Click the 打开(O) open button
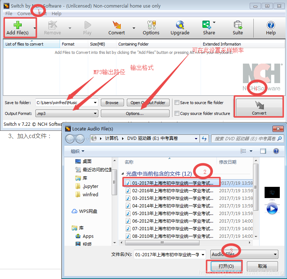287x279 pixels. pyautogui.click(x=226, y=266)
